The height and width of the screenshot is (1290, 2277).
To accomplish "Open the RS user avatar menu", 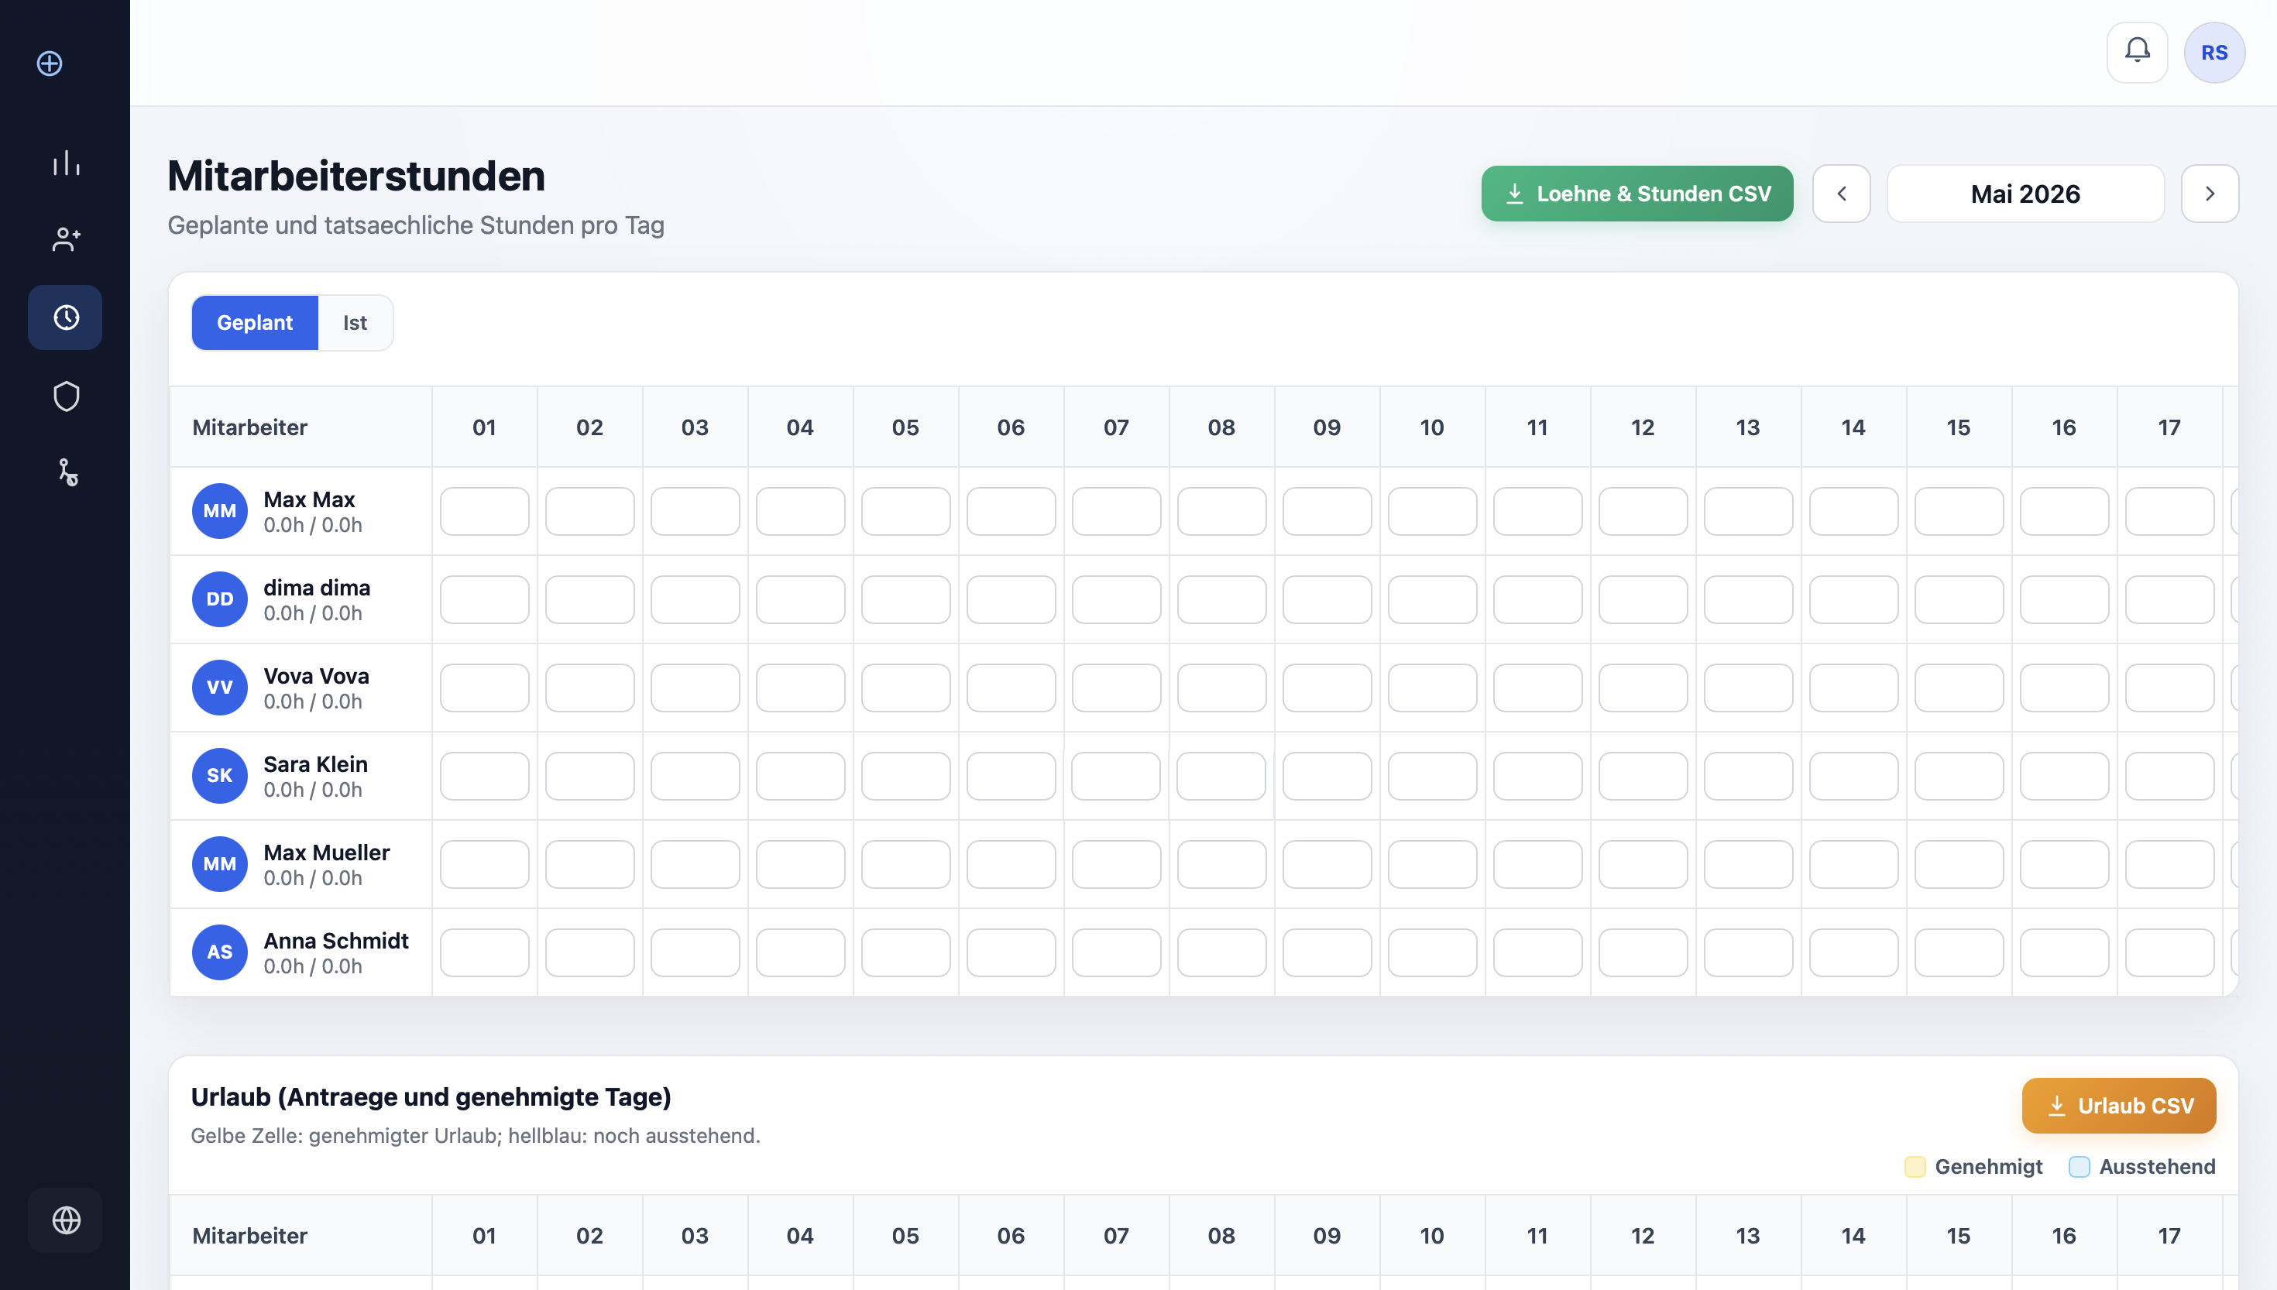I will pyautogui.click(x=2214, y=53).
